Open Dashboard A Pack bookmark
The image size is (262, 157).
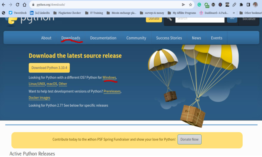pos(214,13)
